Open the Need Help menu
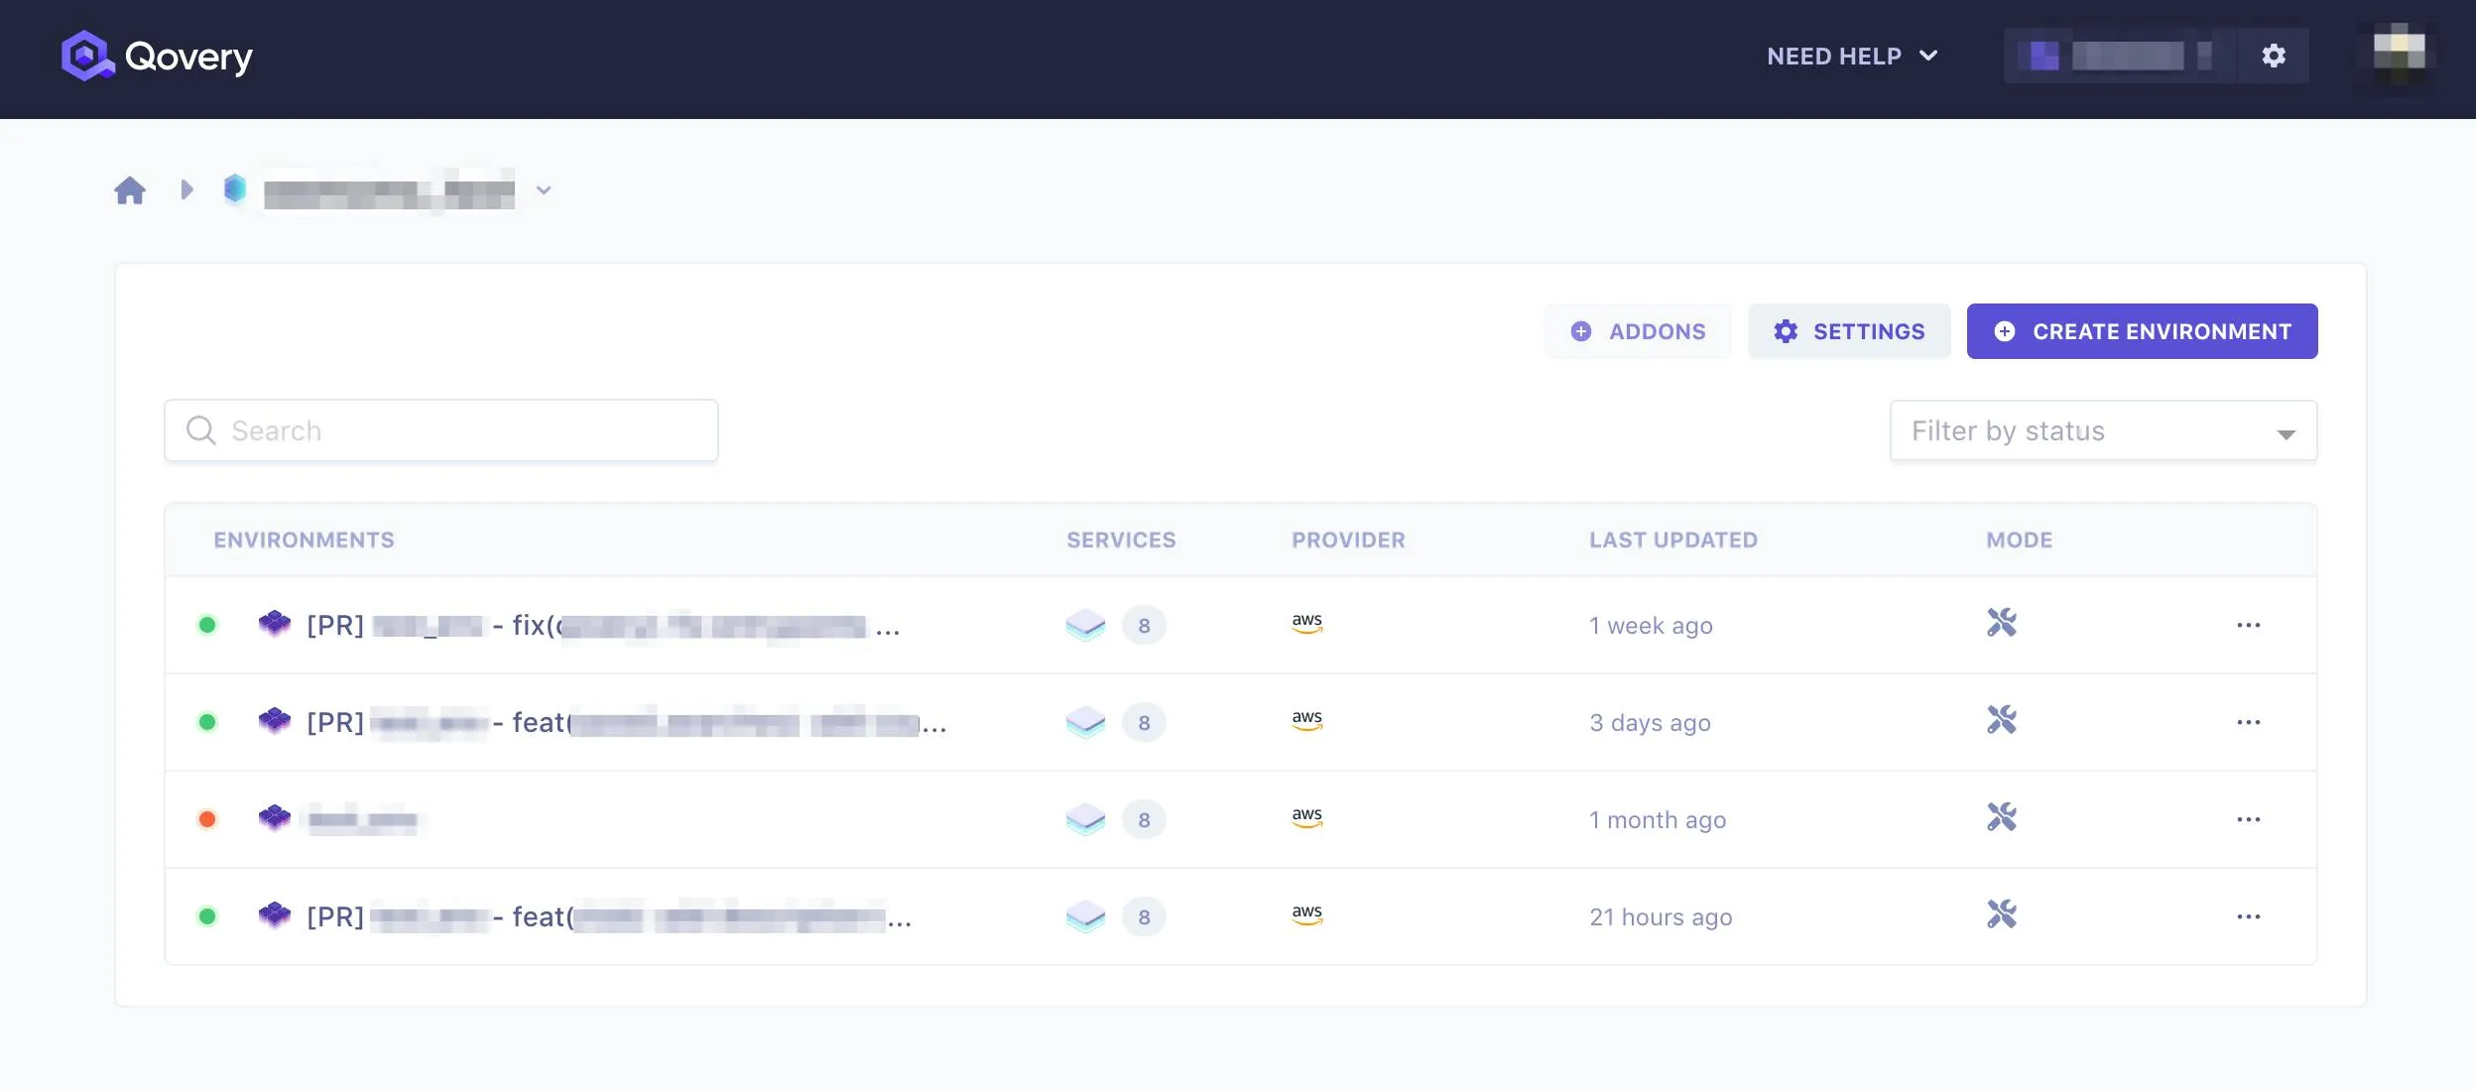This screenshot has width=2476, height=1089. pyautogui.click(x=1852, y=57)
